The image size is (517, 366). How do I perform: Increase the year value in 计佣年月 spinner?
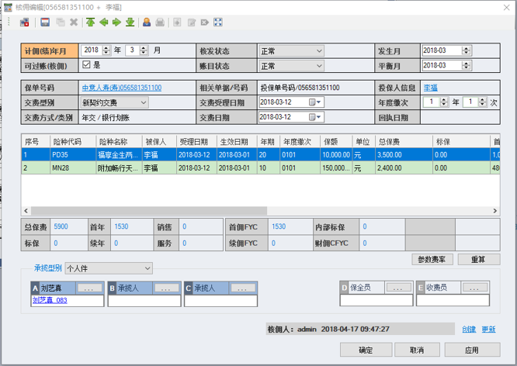[x=107, y=48]
